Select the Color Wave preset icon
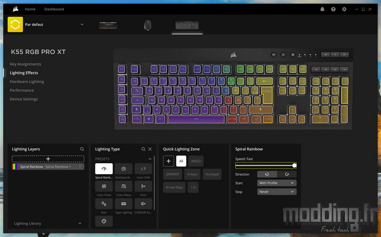381x237 pixels. (x=123, y=186)
